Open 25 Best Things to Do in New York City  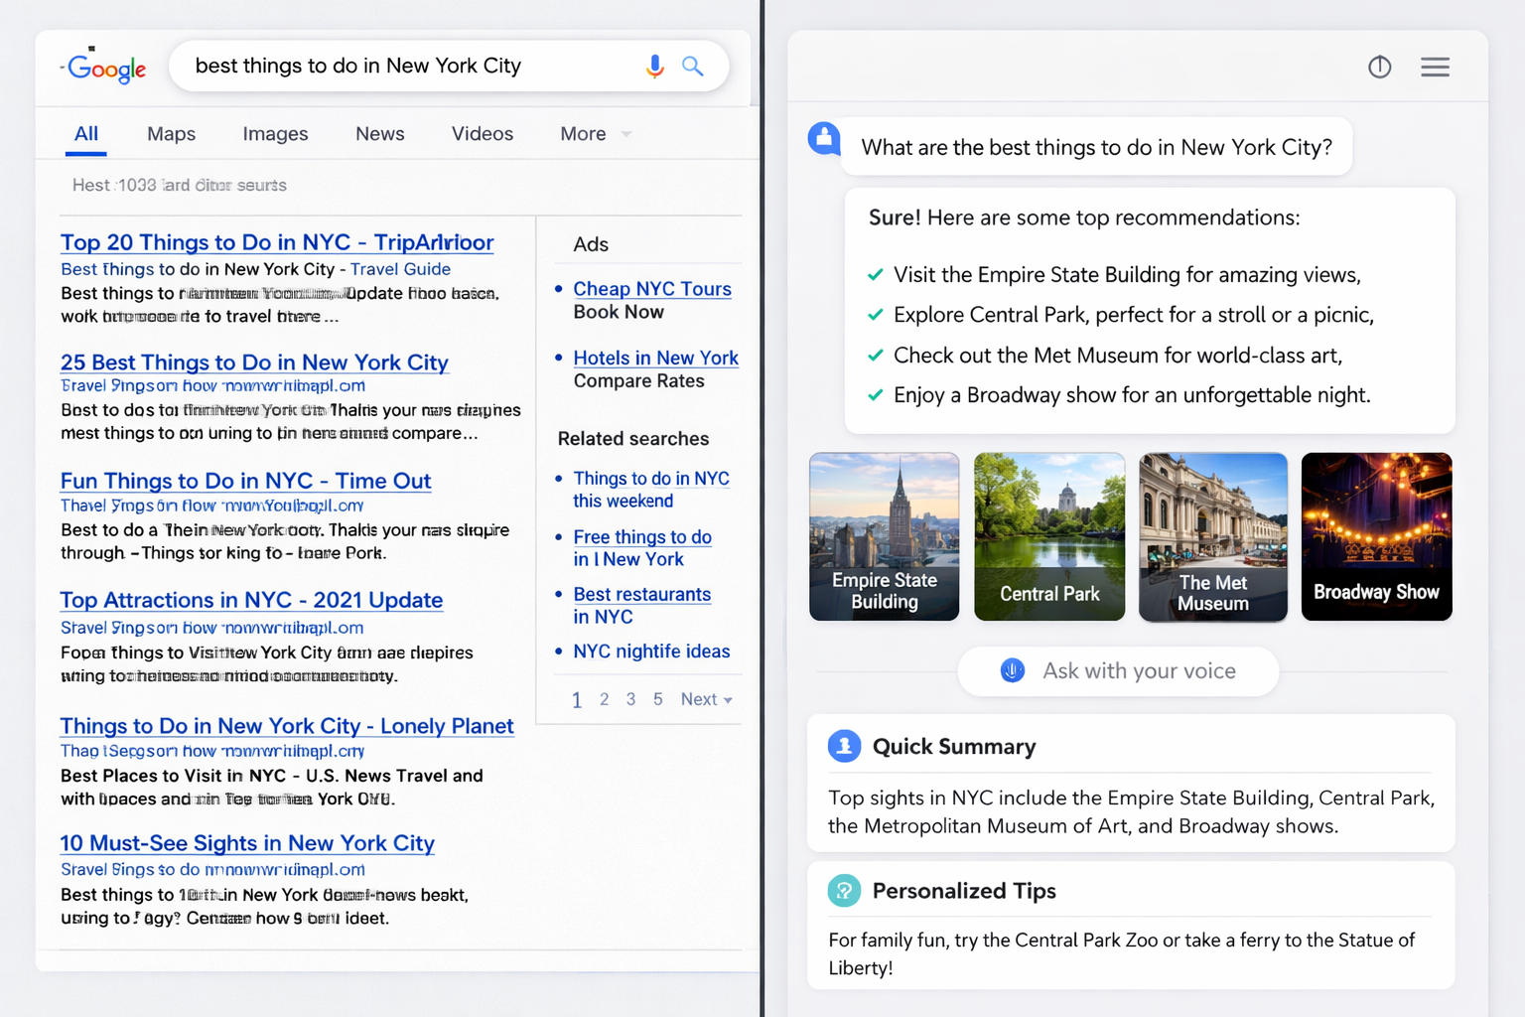click(254, 363)
